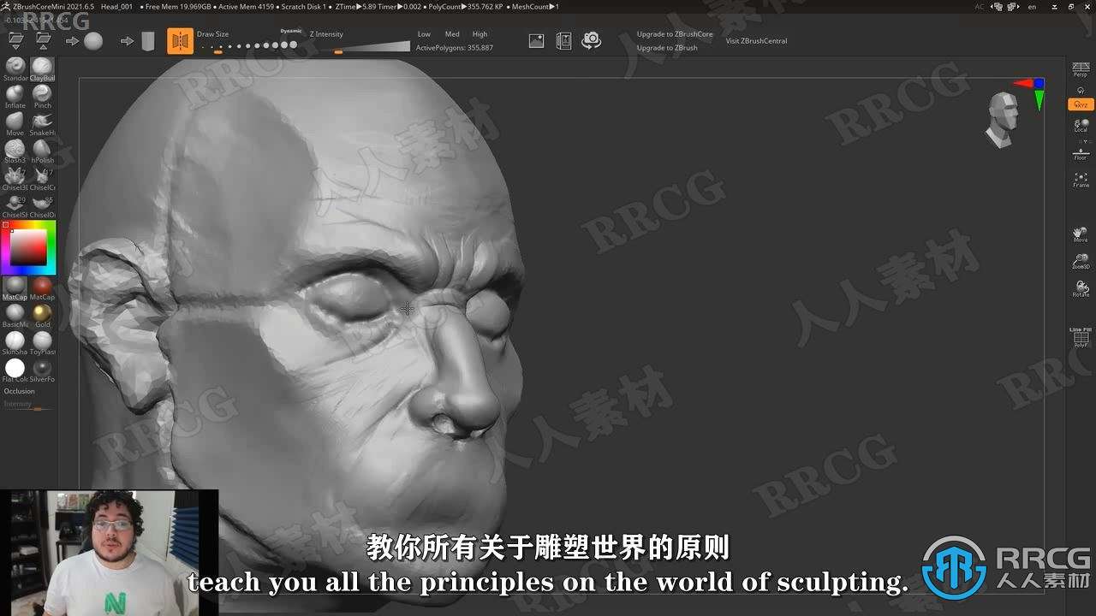Set resolution to Med

[452, 34]
